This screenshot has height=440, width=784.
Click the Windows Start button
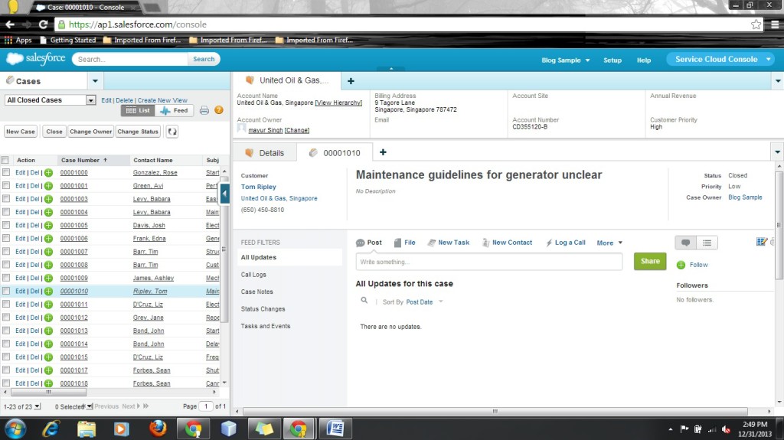point(15,429)
